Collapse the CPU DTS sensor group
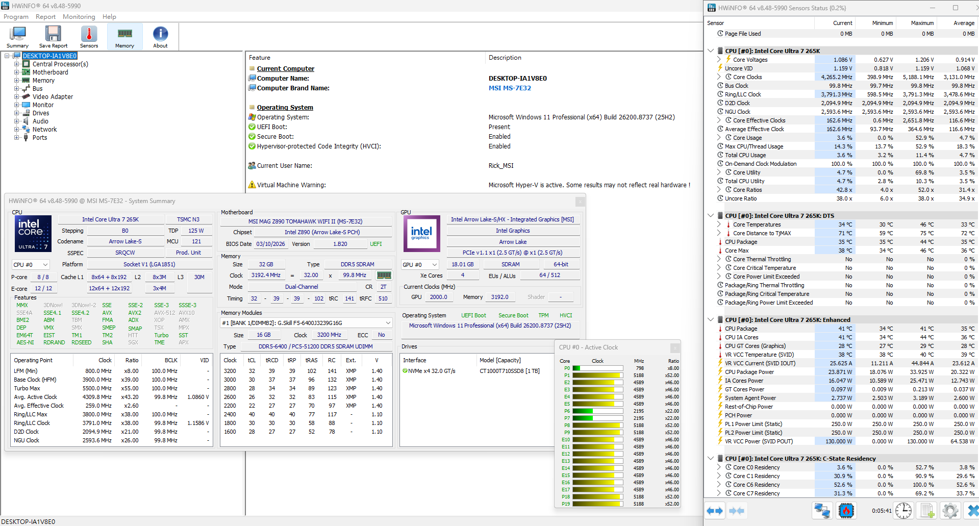The height and width of the screenshot is (526, 979). pyautogui.click(x=711, y=216)
